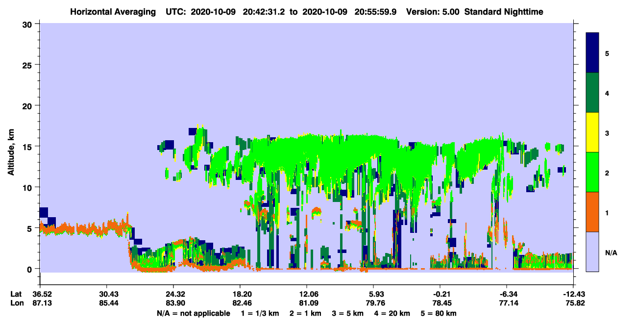
Task: Click the orange colorbar segment labeled 1
Action: [592, 212]
